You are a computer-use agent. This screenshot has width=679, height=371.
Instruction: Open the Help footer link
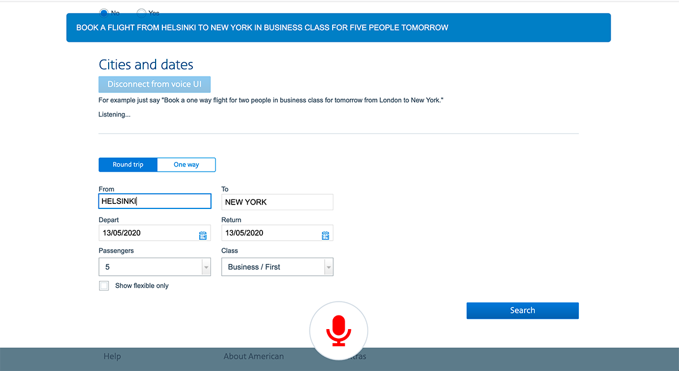tap(112, 356)
